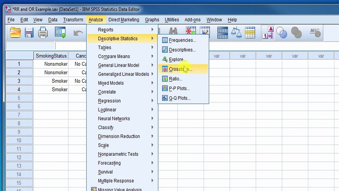The width and height of the screenshot is (339, 191).
Task: Click the Nonsmoker cell in row 2
Action: tap(51, 72)
